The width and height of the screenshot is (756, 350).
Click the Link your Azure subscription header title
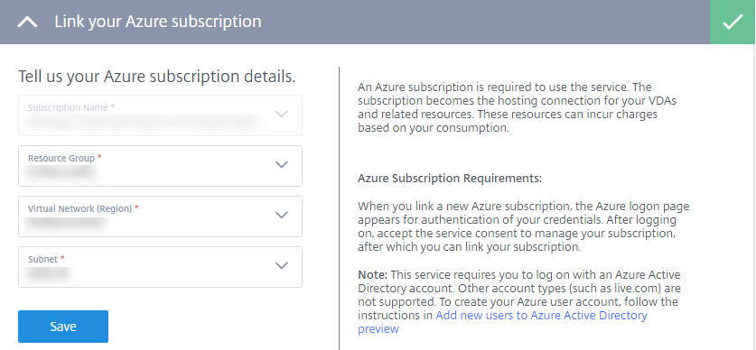click(x=158, y=22)
